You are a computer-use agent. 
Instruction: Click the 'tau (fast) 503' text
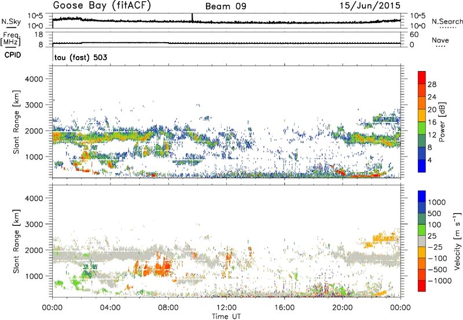click(x=80, y=57)
